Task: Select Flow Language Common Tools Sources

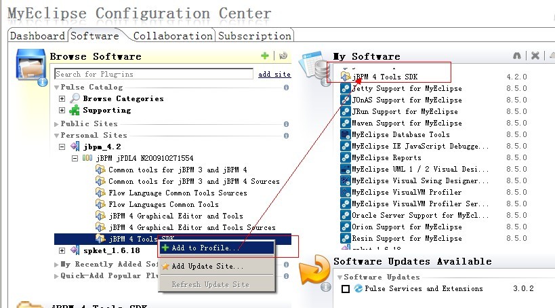Action: tap(178, 193)
